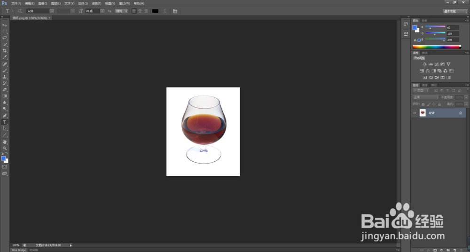Select the Dodge tool
470x252 pixels.
coord(5,109)
